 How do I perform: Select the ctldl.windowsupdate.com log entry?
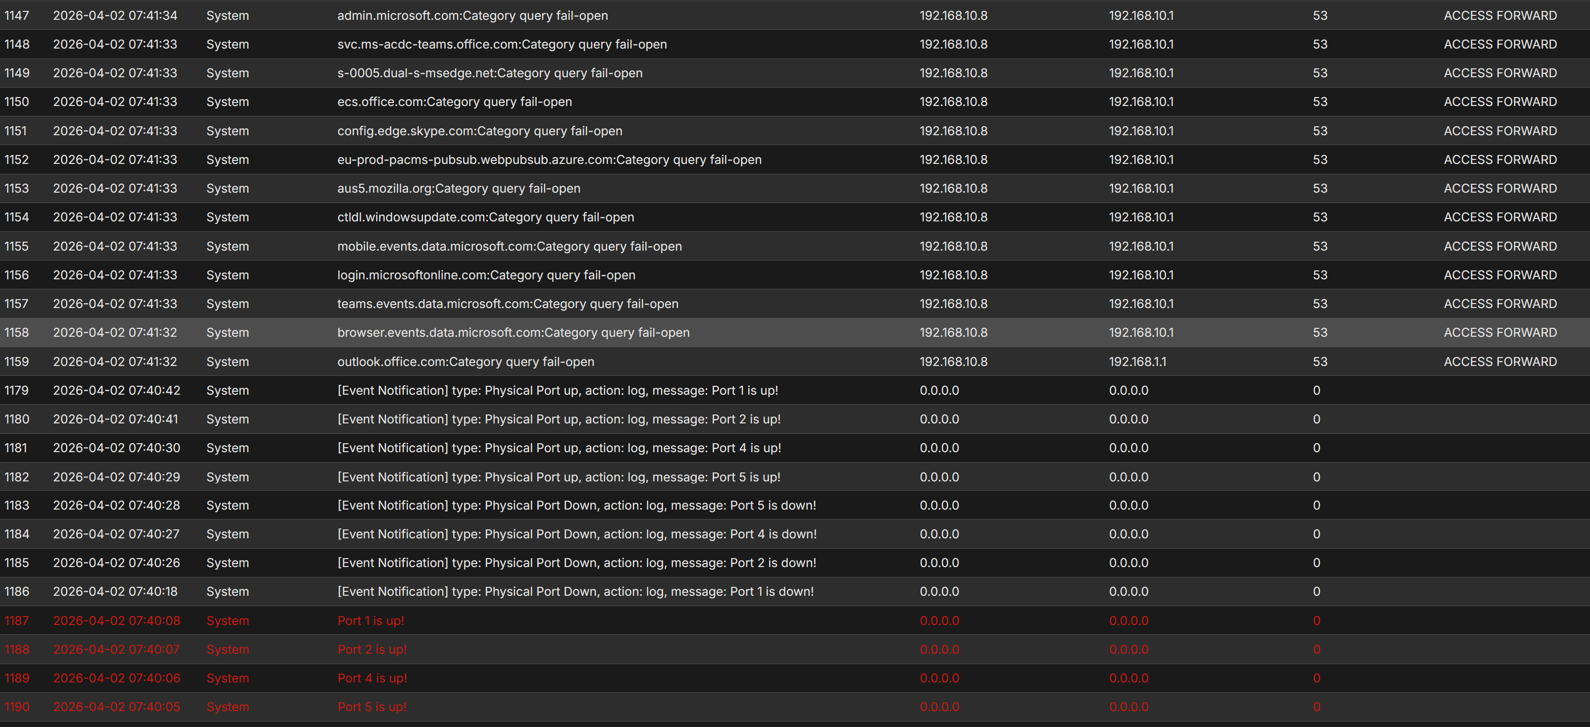pos(485,217)
